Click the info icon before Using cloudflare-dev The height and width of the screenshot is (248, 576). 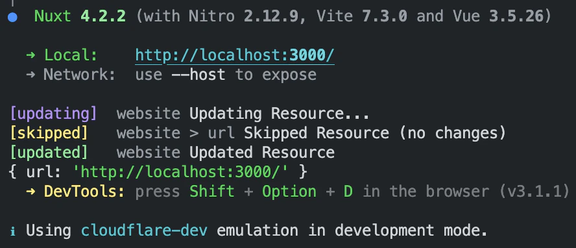click(13, 231)
